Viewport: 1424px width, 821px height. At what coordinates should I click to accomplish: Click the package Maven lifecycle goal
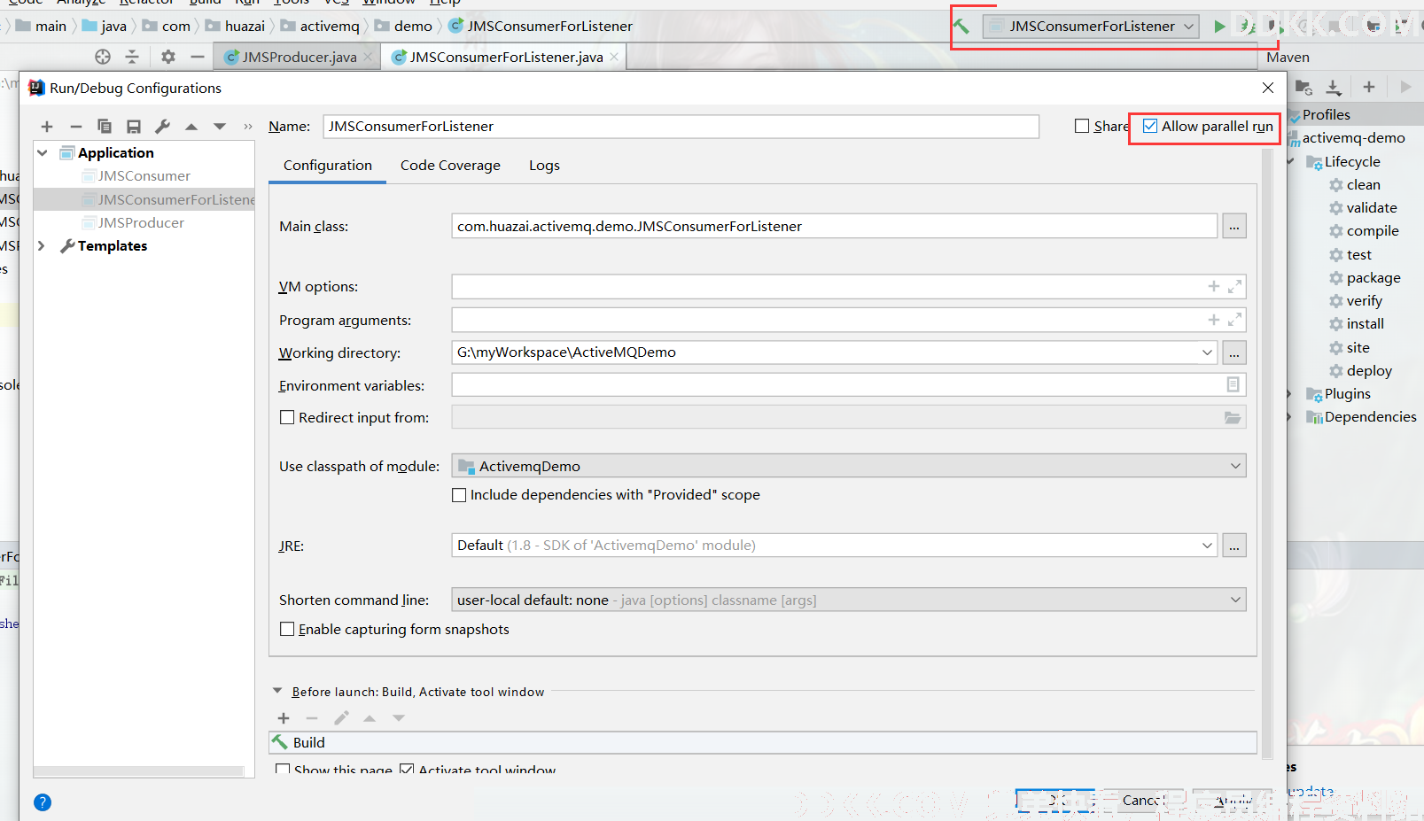(1373, 278)
